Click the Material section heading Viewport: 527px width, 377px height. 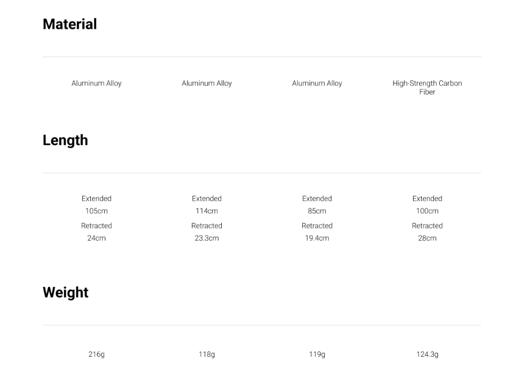coord(69,24)
